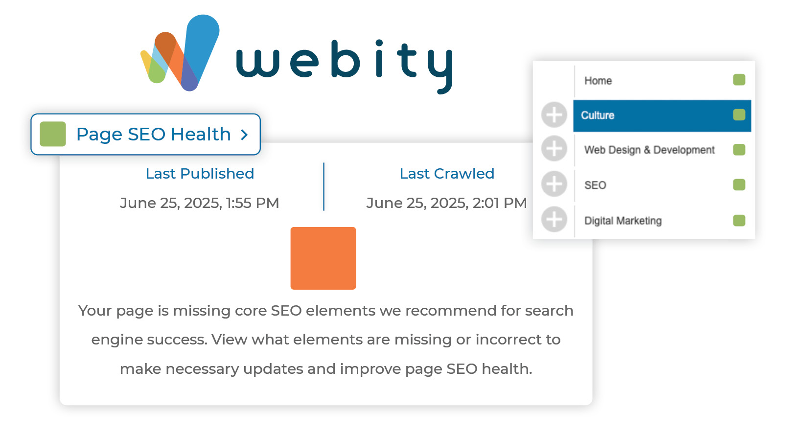Select Culture in the navigation menu
Screen dimensions: 785x435
pos(598,115)
